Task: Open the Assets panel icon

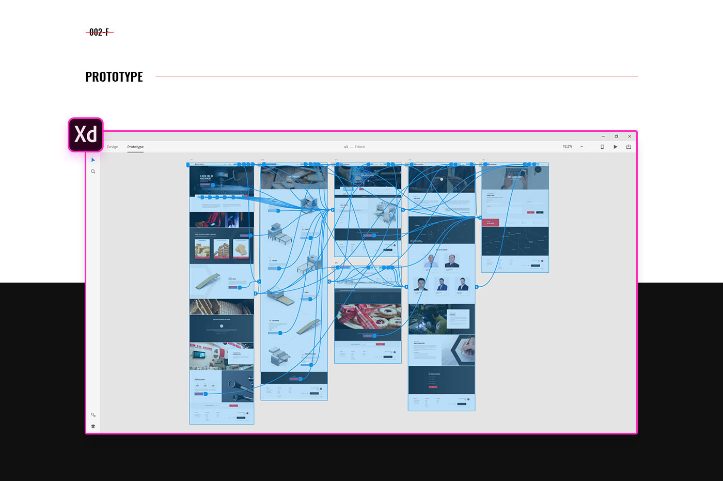Action: pyautogui.click(x=93, y=415)
